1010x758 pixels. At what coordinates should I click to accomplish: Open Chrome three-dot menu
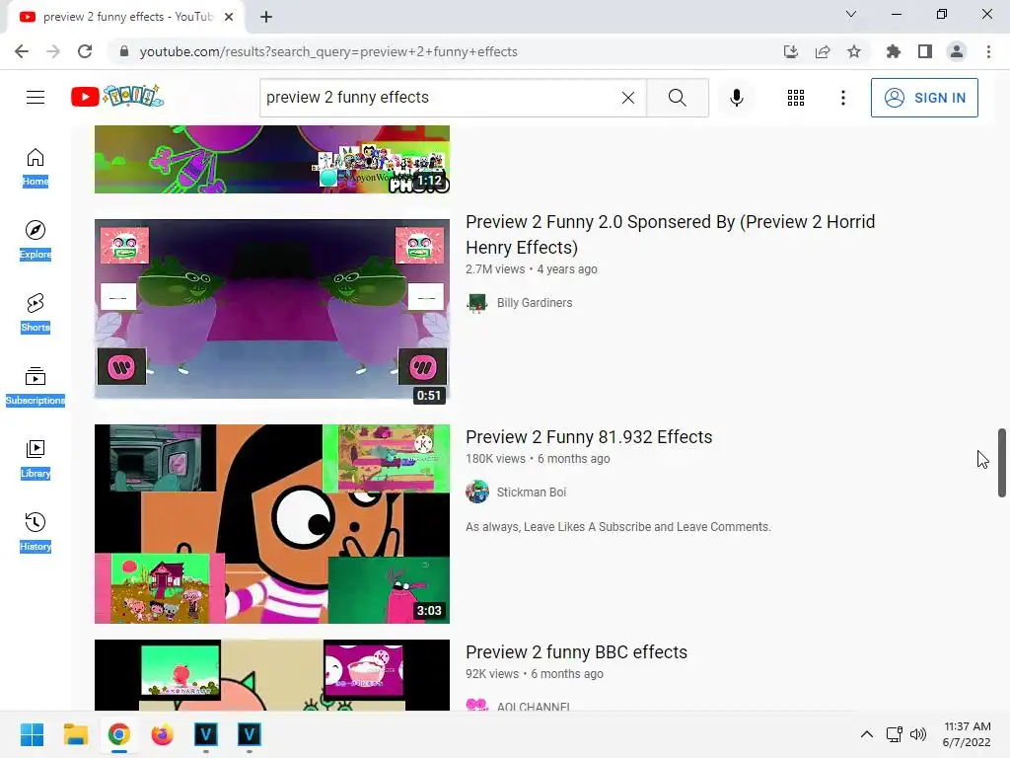point(988,51)
